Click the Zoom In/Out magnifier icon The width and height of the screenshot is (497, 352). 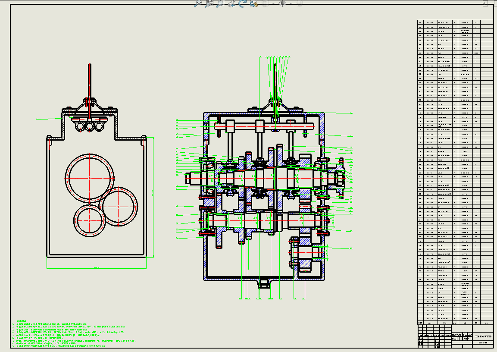pos(220,3)
